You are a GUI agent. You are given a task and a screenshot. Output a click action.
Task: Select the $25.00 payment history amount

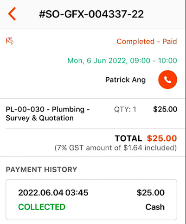pos(151,193)
